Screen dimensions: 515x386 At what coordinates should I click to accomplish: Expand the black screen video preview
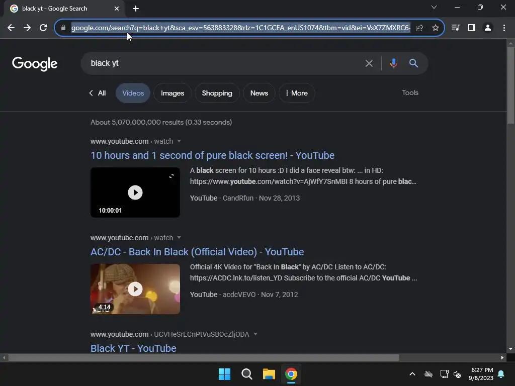tap(171, 176)
